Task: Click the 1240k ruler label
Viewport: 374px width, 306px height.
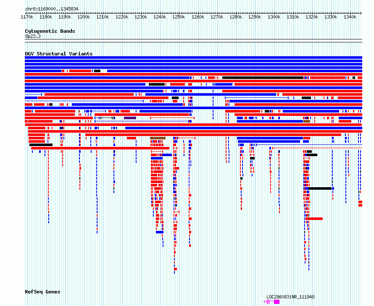Action: (160, 17)
